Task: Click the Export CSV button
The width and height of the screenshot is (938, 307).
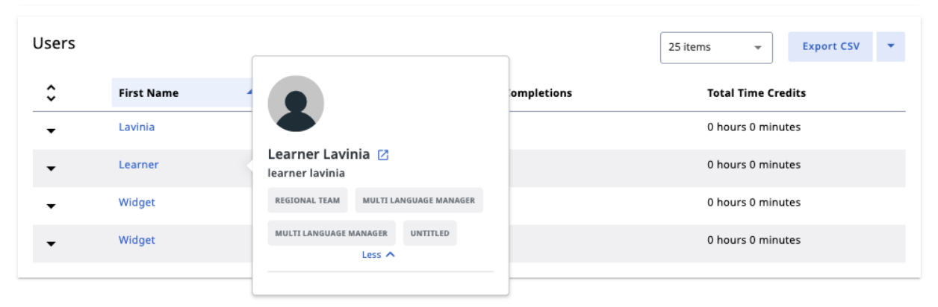Action: (830, 46)
